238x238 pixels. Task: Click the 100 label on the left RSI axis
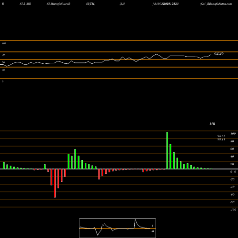[4, 43]
